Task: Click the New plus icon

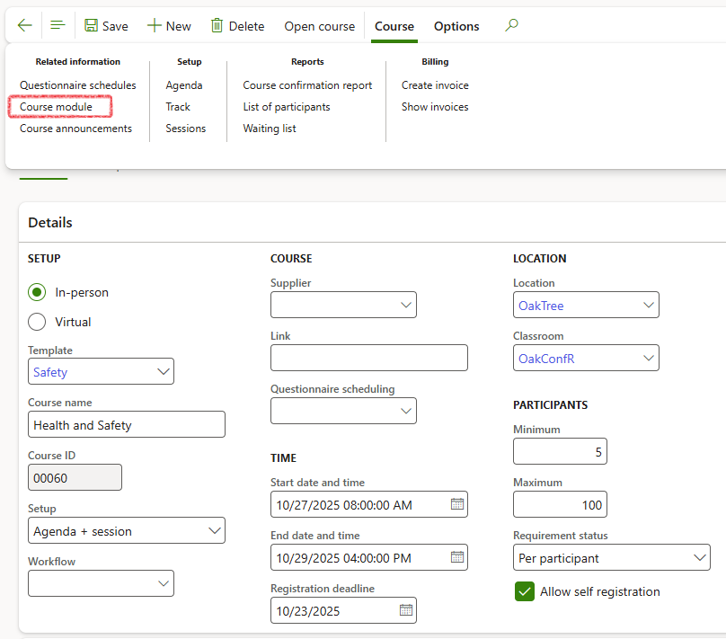Action: [155, 26]
